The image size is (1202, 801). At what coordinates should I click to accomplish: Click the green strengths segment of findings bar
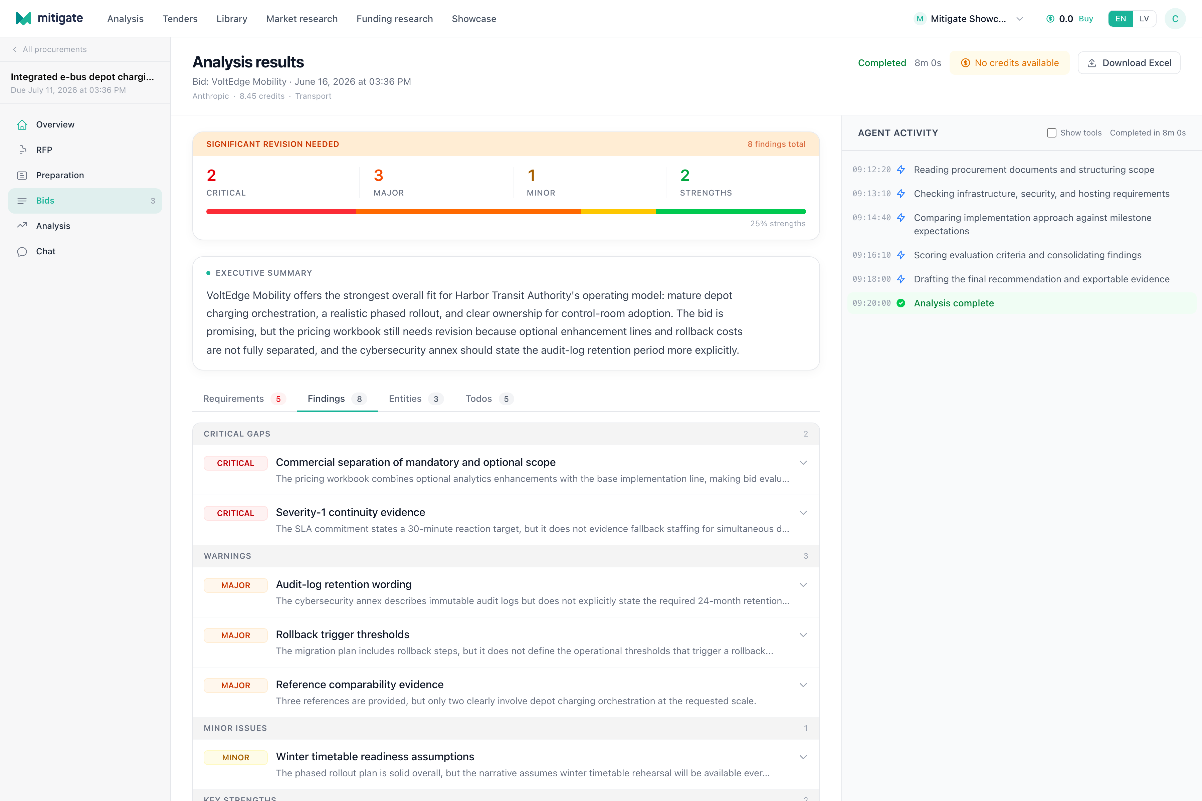click(x=731, y=212)
